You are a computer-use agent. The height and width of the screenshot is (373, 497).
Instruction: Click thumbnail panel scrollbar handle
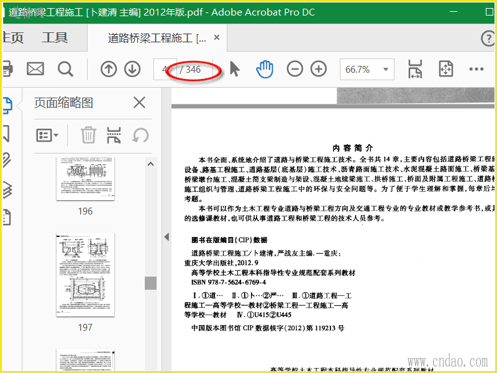pyautogui.click(x=150, y=283)
